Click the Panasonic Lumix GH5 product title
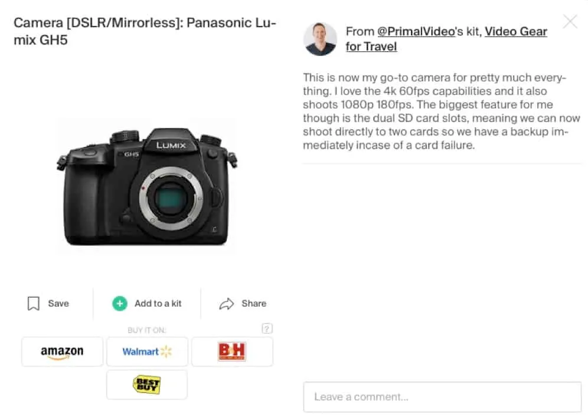 [145, 31]
